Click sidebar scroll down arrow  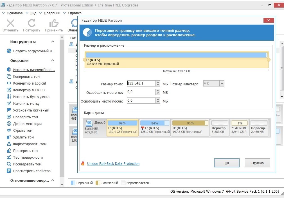(62, 185)
